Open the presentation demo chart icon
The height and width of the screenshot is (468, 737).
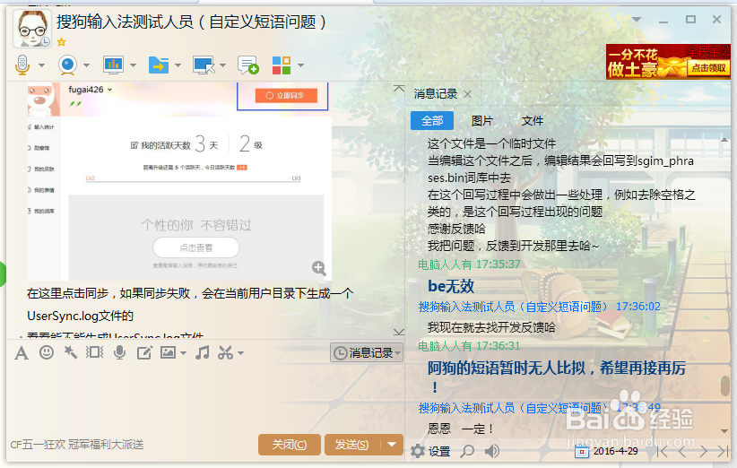click(x=113, y=65)
